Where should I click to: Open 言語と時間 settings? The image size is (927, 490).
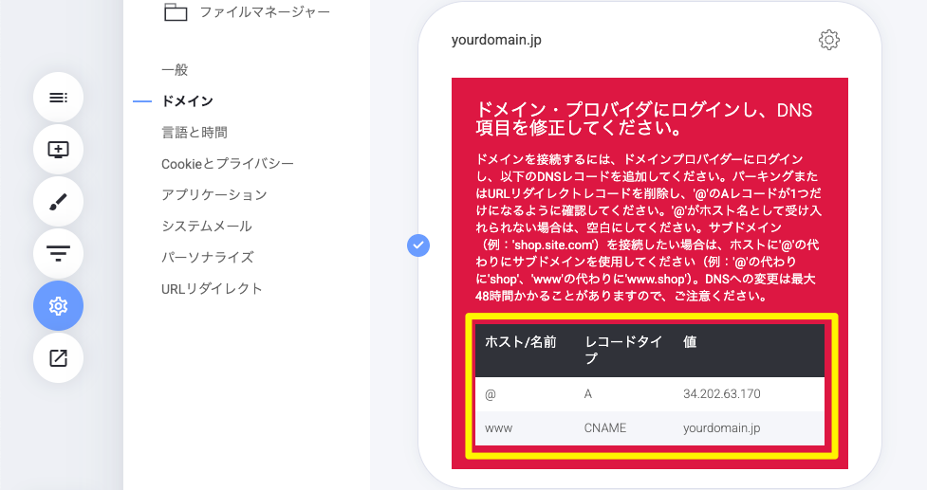[195, 132]
